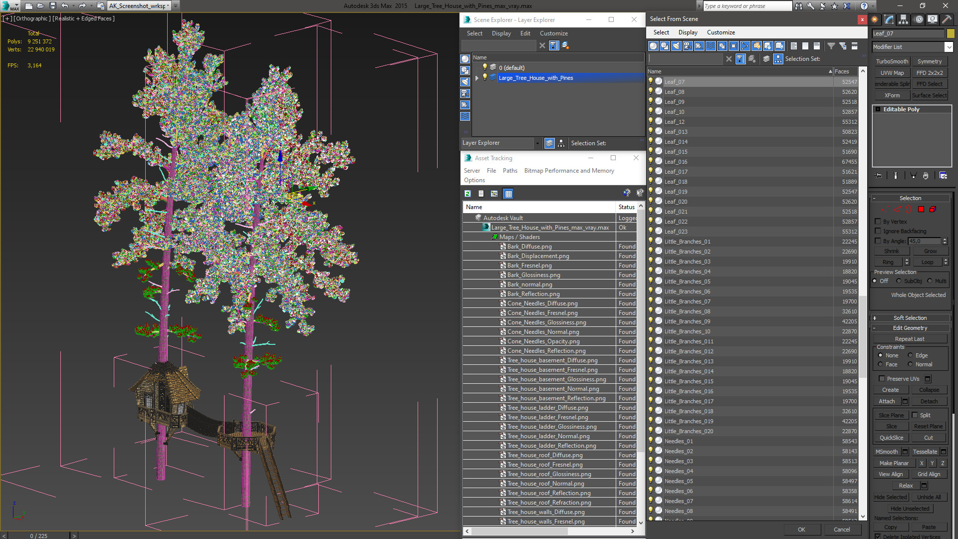
Task: Enable the By Vertex checkbox
Action: point(878,222)
